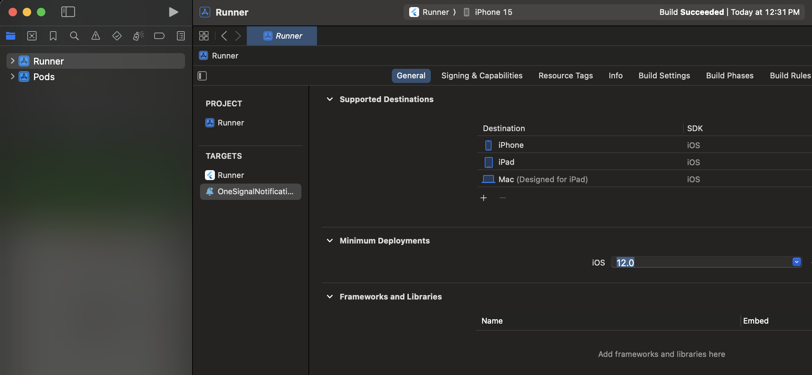Click the iPhone device icon in destinations
812x375 pixels.
(x=488, y=145)
